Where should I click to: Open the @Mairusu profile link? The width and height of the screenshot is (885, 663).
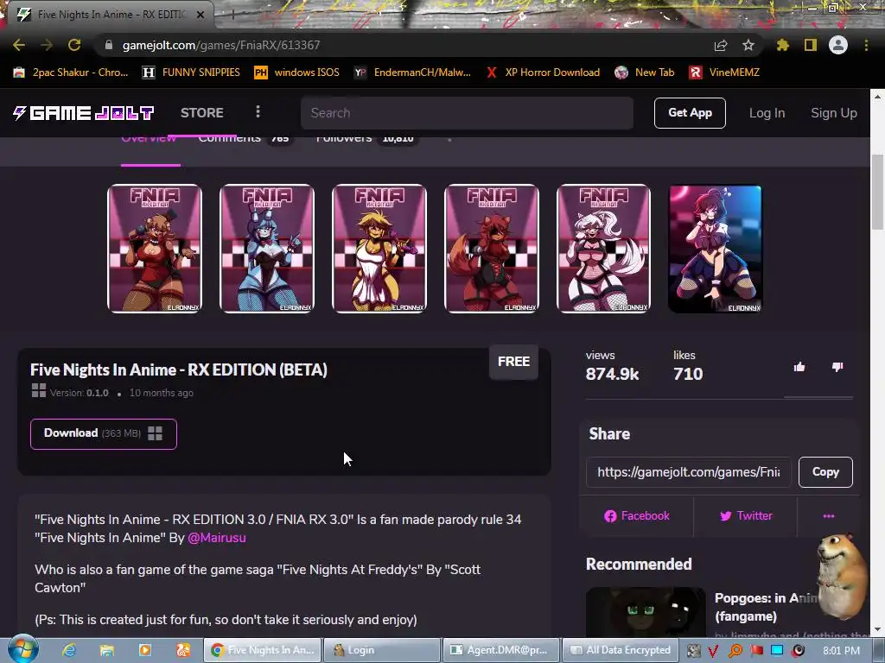pyautogui.click(x=217, y=538)
